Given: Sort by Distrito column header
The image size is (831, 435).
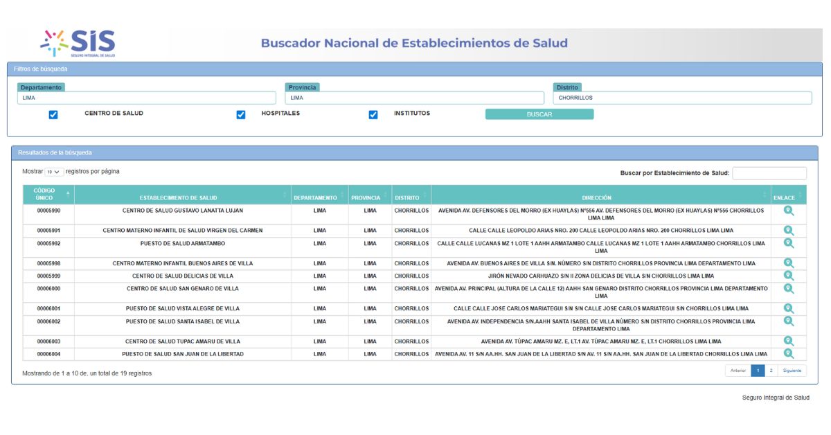Looking at the screenshot, I should 411,195.
